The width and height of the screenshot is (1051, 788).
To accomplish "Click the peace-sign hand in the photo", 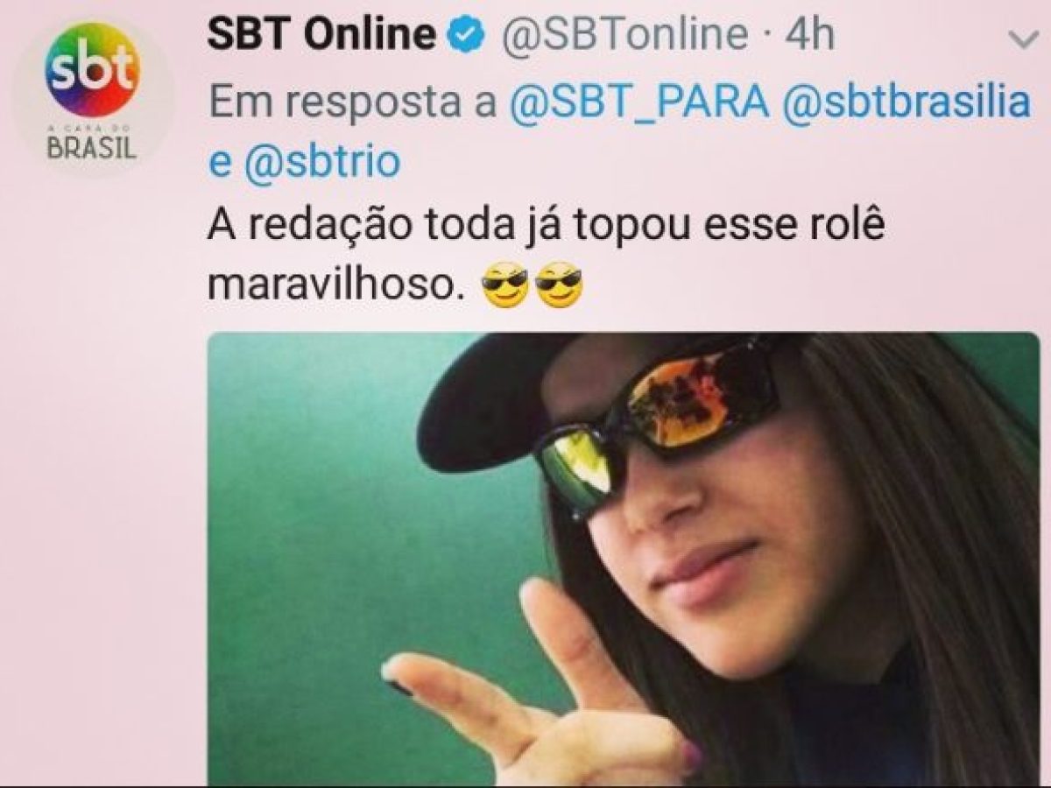I will [x=525, y=692].
